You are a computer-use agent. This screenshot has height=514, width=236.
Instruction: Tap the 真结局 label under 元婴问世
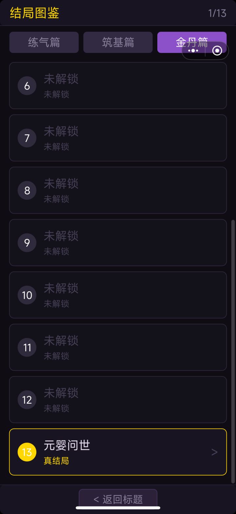coord(56,461)
